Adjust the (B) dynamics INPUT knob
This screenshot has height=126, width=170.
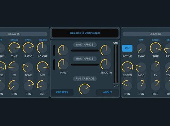pyautogui.click(x=63, y=64)
